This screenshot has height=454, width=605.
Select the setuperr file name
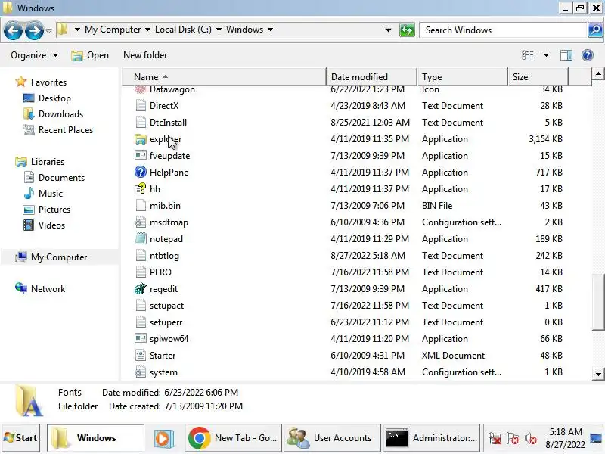coord(166,322)
